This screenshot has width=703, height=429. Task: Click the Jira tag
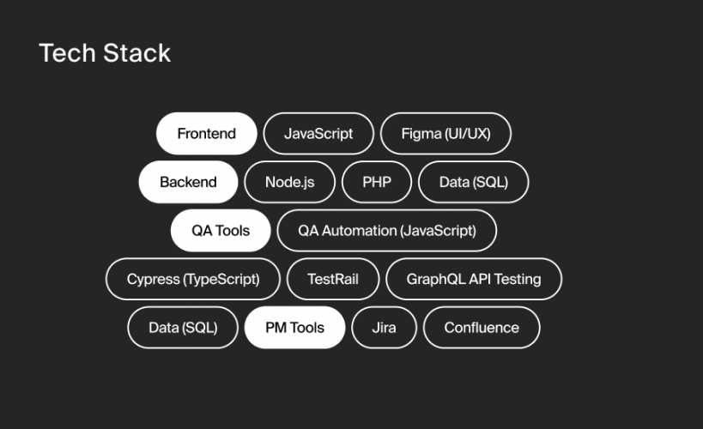tap(384, 328)
